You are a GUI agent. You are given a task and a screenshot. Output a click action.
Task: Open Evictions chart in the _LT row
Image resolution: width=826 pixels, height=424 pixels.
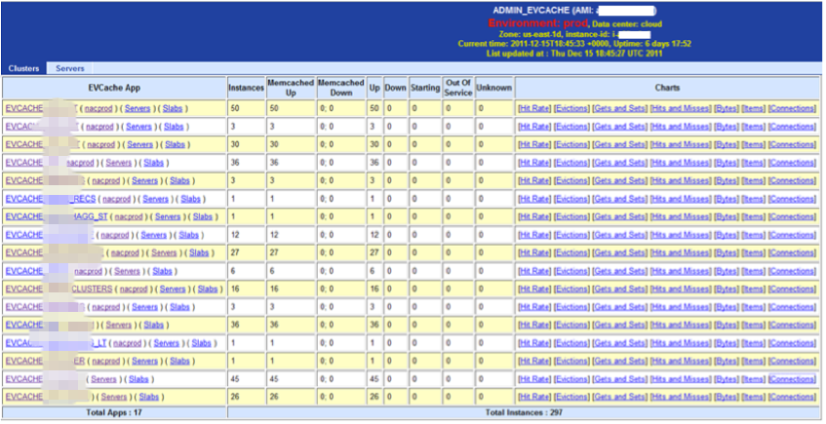[x=571, y=343]
